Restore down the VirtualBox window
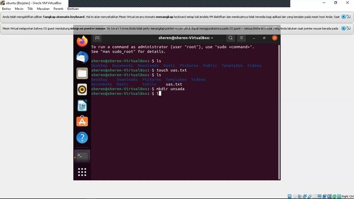Viewport: 354px width, 199px height. (x=336, y=3)
